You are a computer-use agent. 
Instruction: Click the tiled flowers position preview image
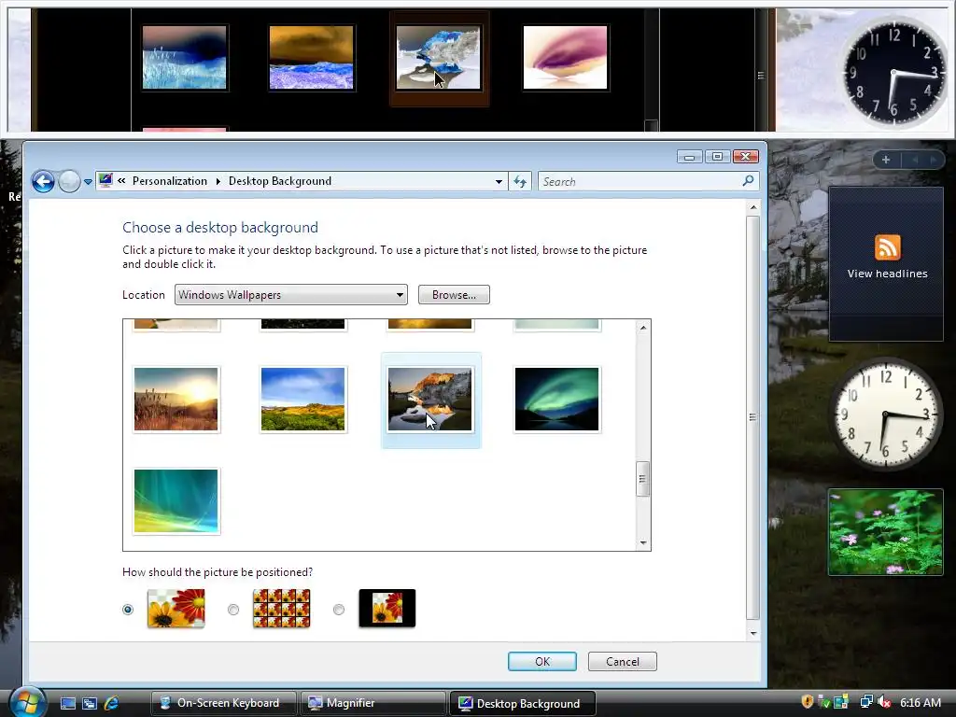coord(282,608)
